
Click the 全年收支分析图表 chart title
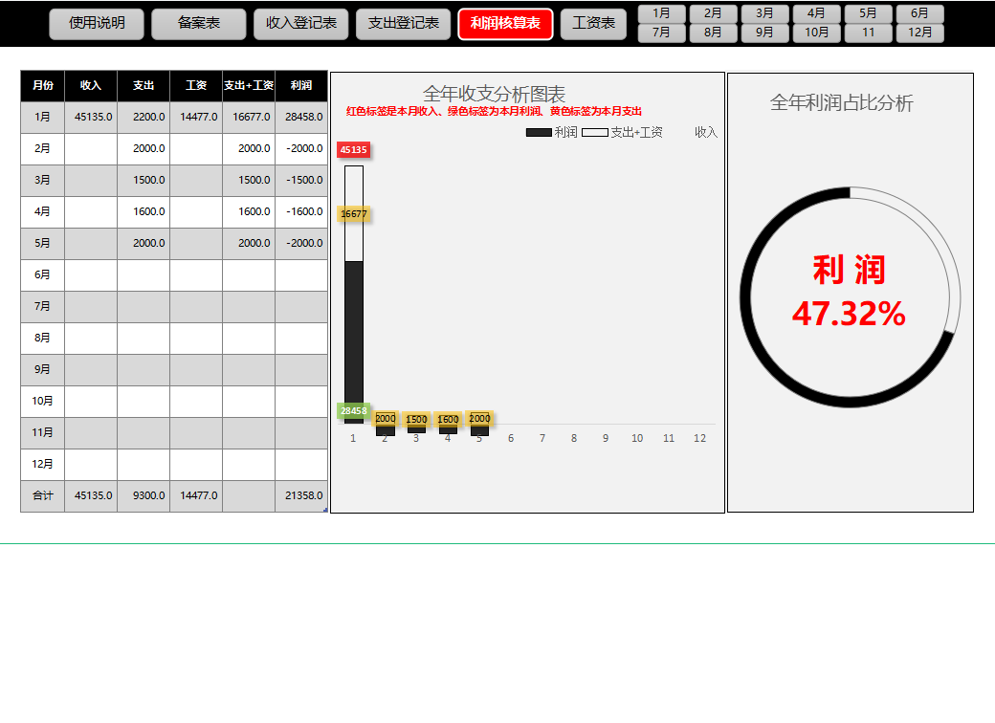coord(494,94)
